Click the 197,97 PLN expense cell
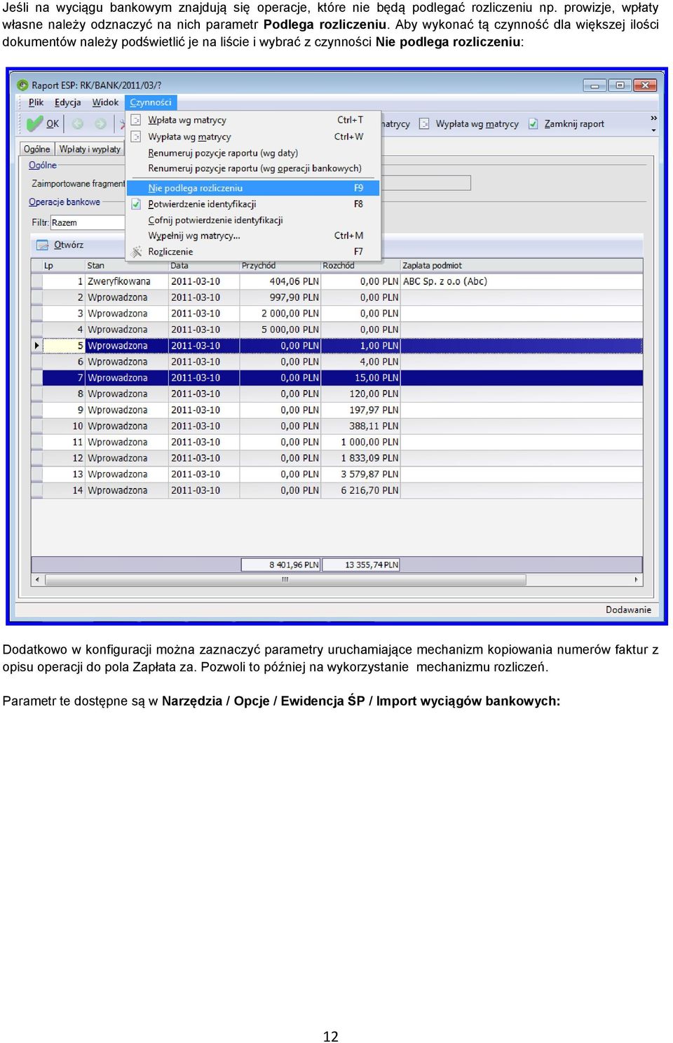The image size is (673, 1043). (361, 410)
